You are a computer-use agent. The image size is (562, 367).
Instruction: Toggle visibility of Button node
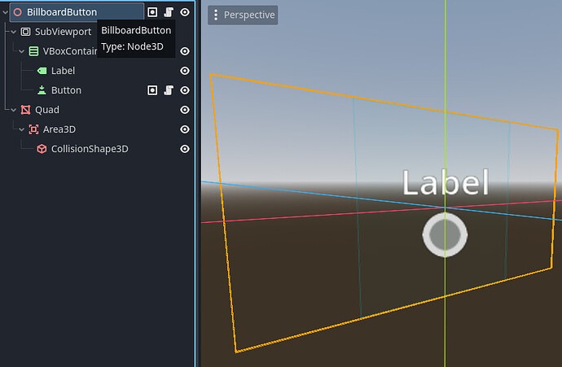coord(185,90)
